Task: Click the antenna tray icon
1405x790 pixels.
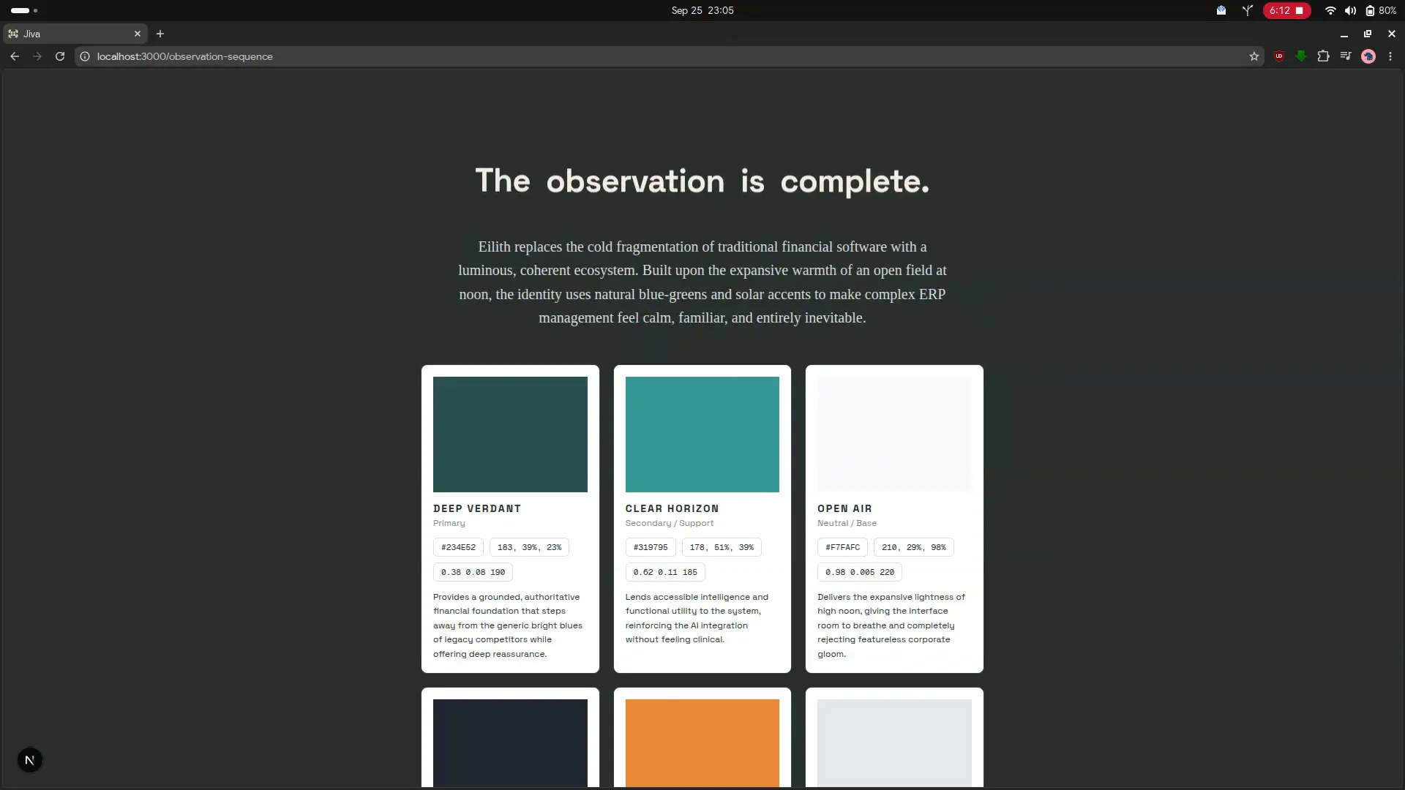Action: click(x=1248, y=10)
